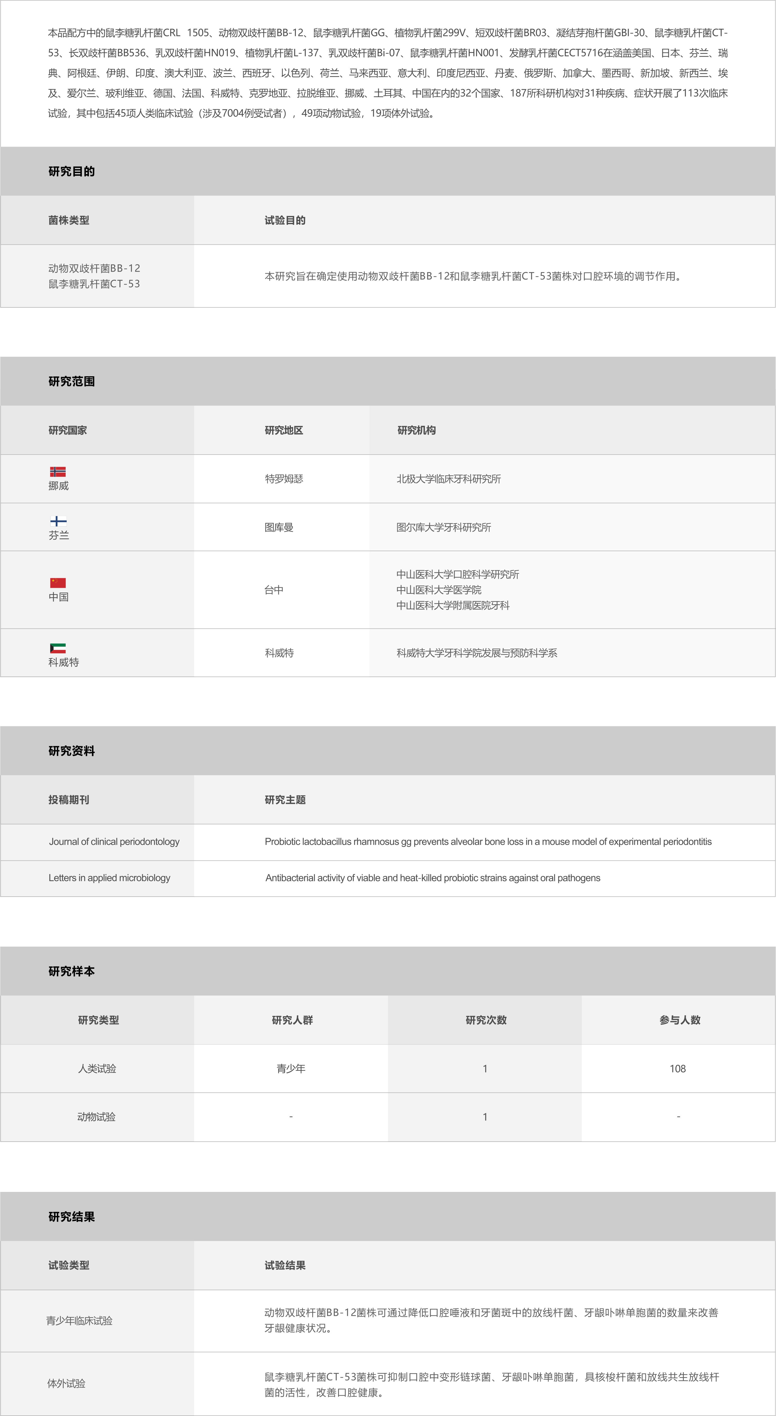Click the 科威特 country label under flag
Viewport: 776px width, 1416px height.
(x=64, y=662)
